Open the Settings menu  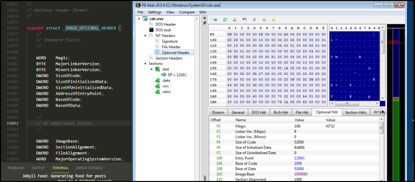154,12
